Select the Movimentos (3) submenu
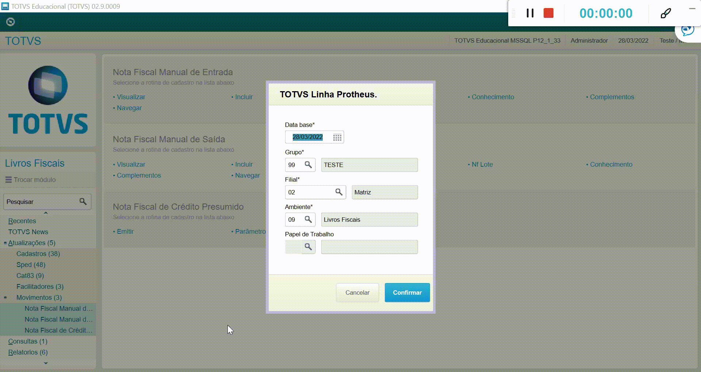The width and height of the screenshot is (701, 372). (x=39, y=298)
